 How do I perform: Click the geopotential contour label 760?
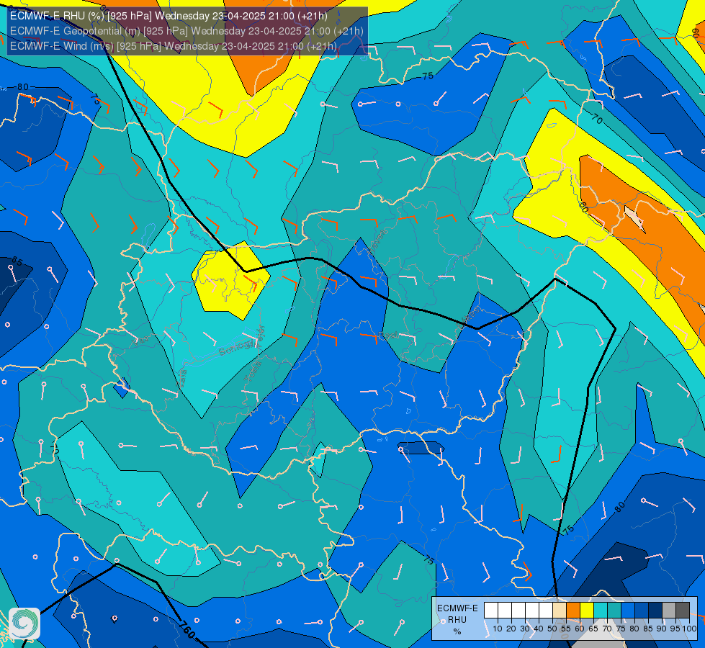187,629
